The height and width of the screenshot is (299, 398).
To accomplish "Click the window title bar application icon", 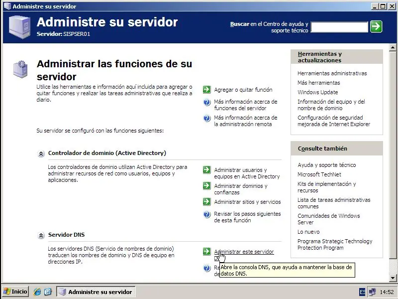I will (x=7, y=6).
